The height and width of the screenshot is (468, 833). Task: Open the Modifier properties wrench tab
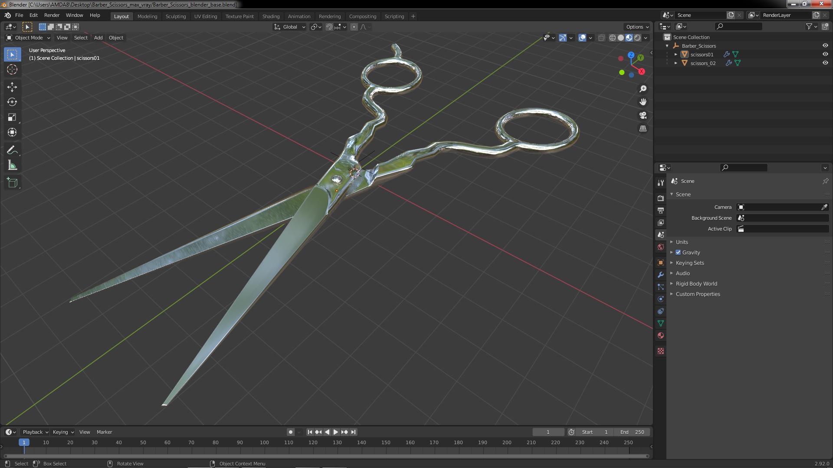661,275
